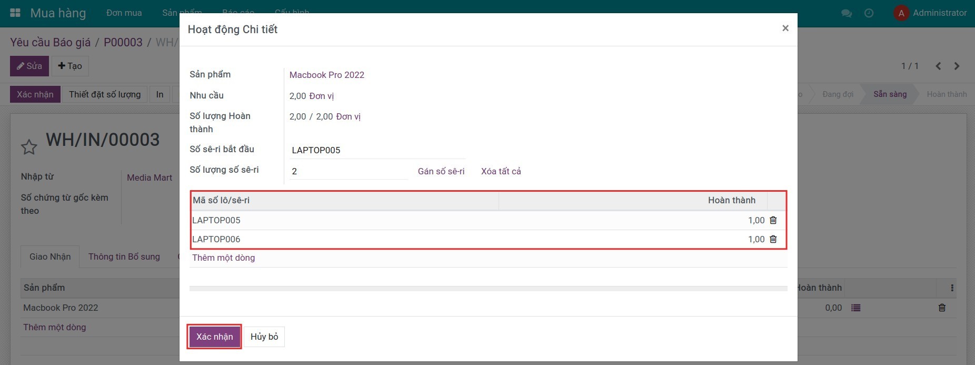Screen dimensions: 975x365
Task: Click Xác nhận in the dialog footer
Action: tap(214, 337)
